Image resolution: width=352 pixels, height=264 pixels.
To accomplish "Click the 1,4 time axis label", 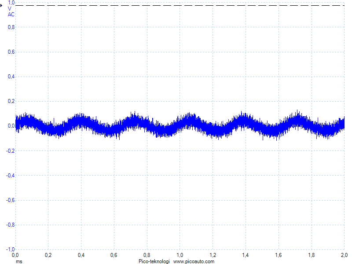I will click(246, 255).
